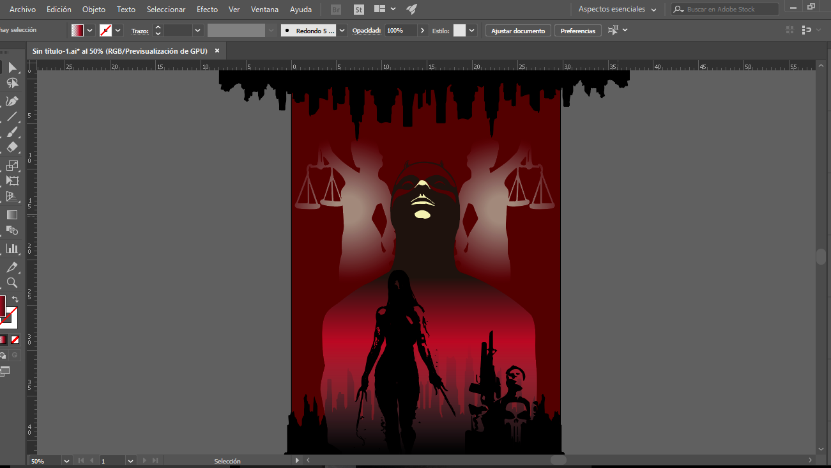Click the gradient fill swatch in control bar

[77, 31]
